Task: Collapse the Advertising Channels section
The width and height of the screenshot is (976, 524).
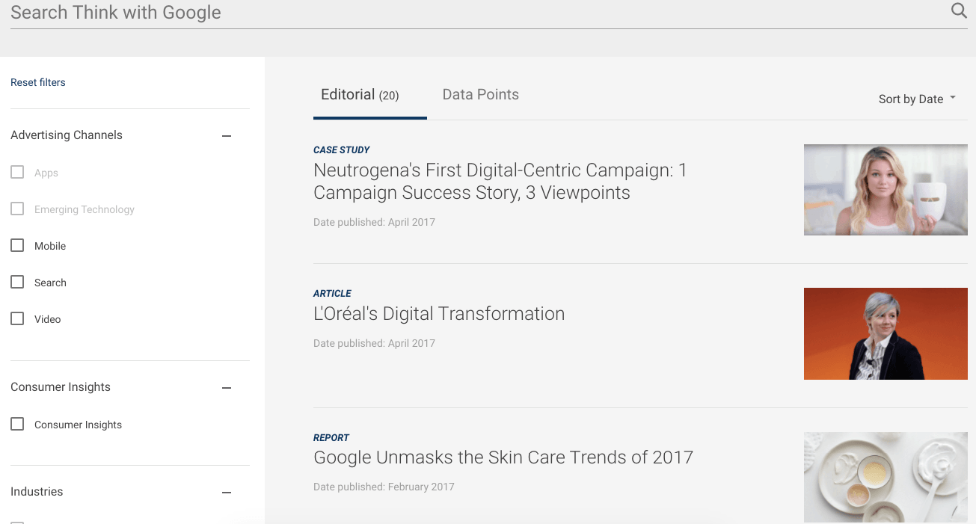Action: coord(227,136)
